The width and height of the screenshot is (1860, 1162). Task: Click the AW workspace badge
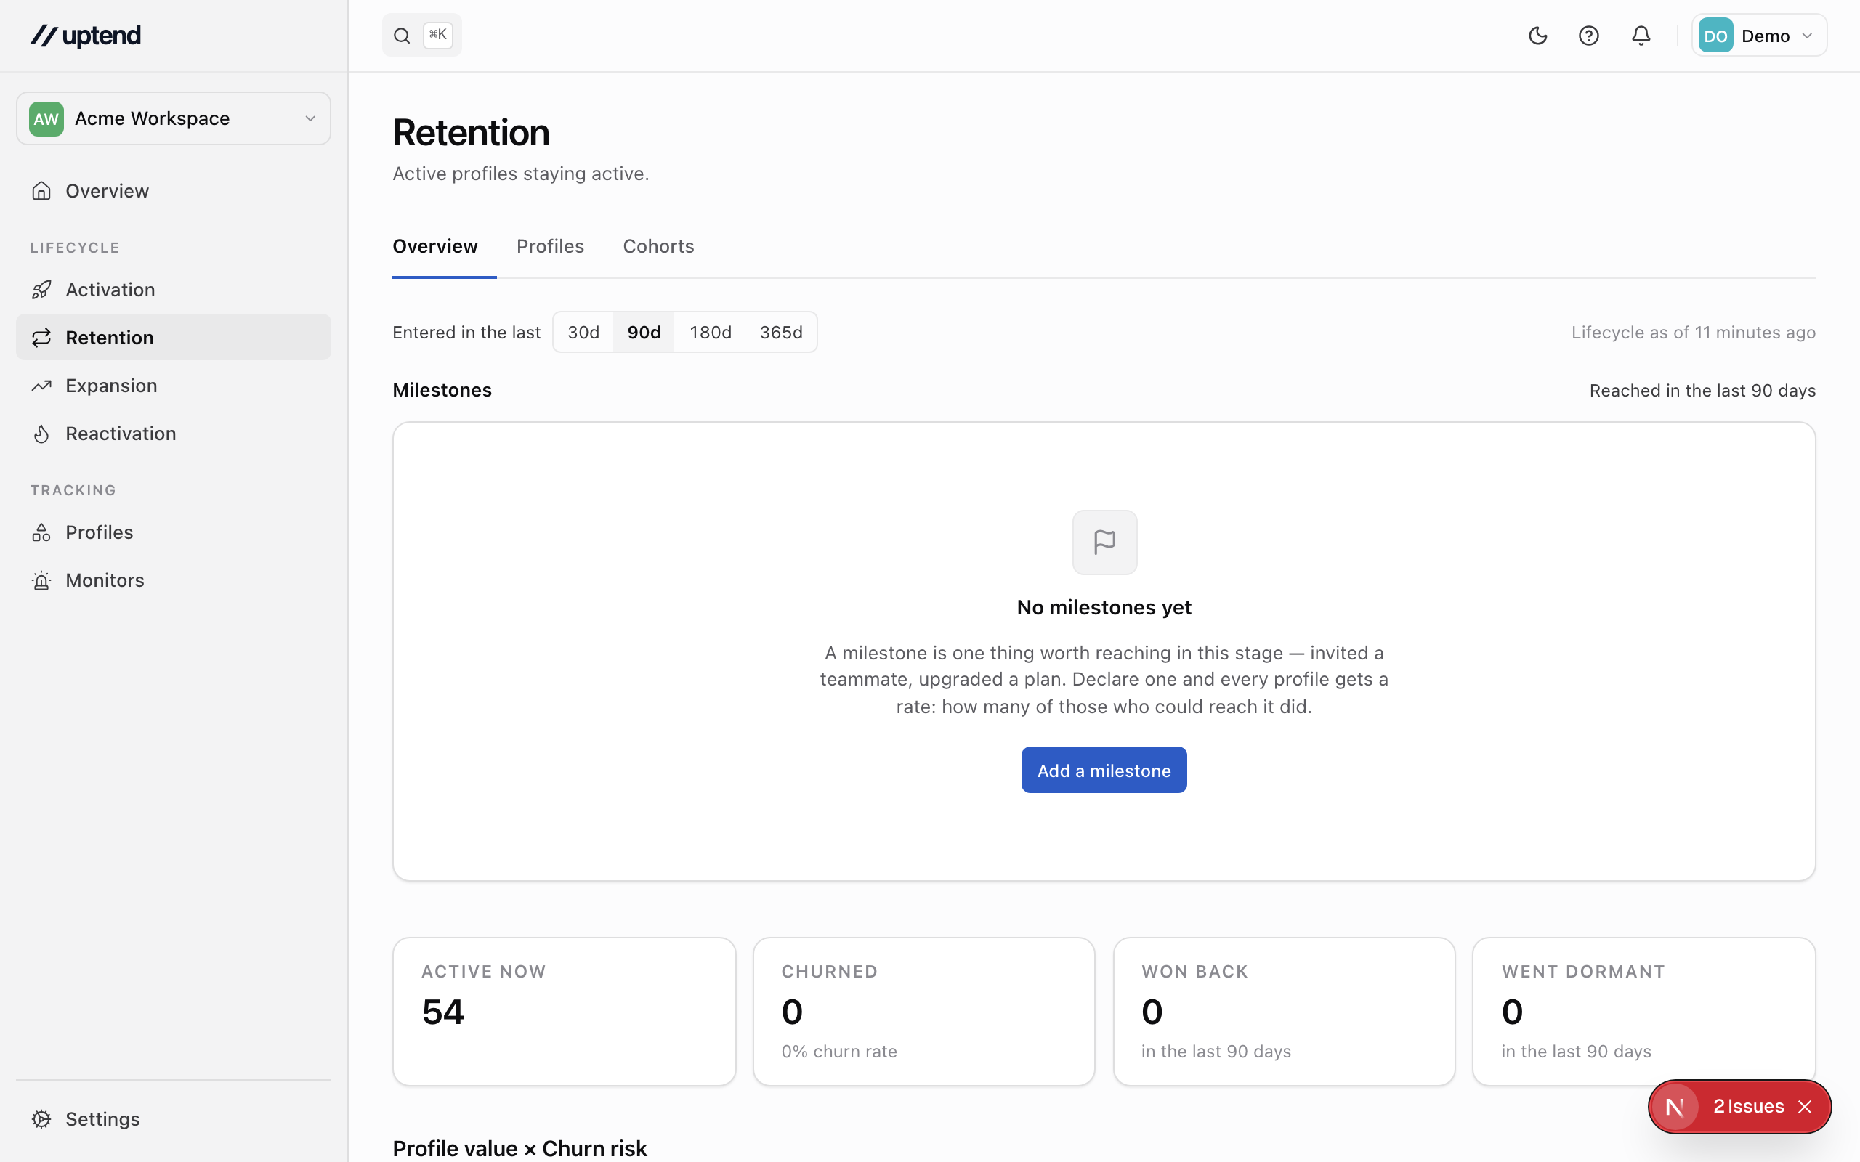tap(46, 118)
